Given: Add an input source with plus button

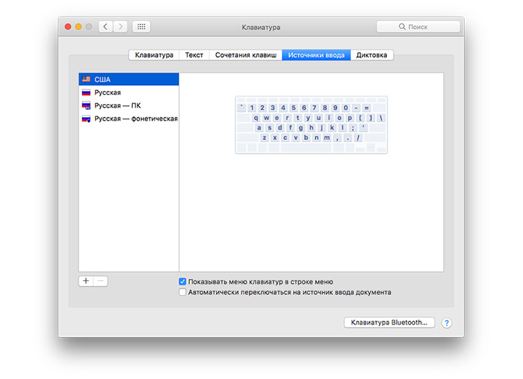Looking at the screenshot, I should point(86,281).
